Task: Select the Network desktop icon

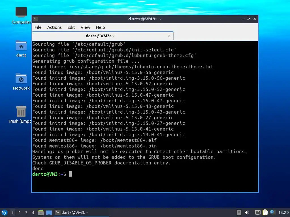Action: coord(21,82)
